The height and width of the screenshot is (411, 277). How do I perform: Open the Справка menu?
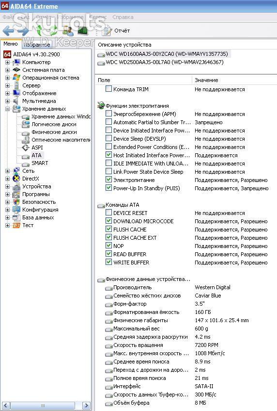coord(123,17)
